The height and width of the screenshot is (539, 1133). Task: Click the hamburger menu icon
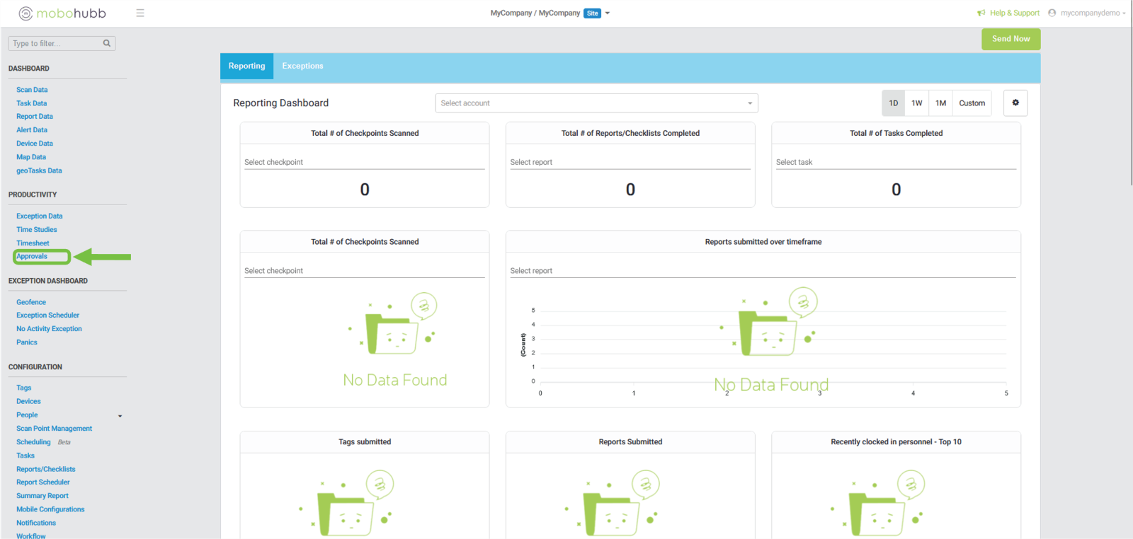pos(140,13)
